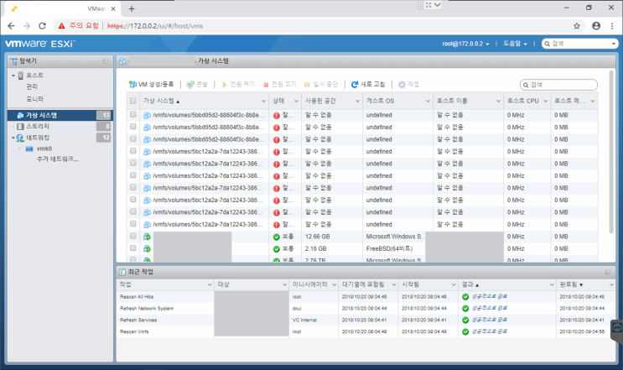Click the 네트워킹 globe icon
623x370 pixels.
point(20,138)
